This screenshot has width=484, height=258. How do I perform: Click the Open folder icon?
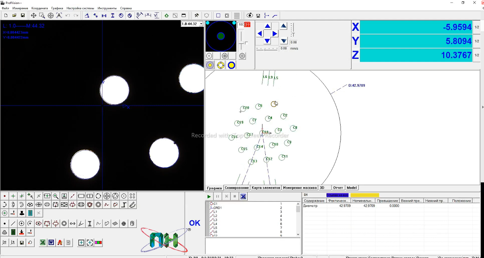coord(14,15)
